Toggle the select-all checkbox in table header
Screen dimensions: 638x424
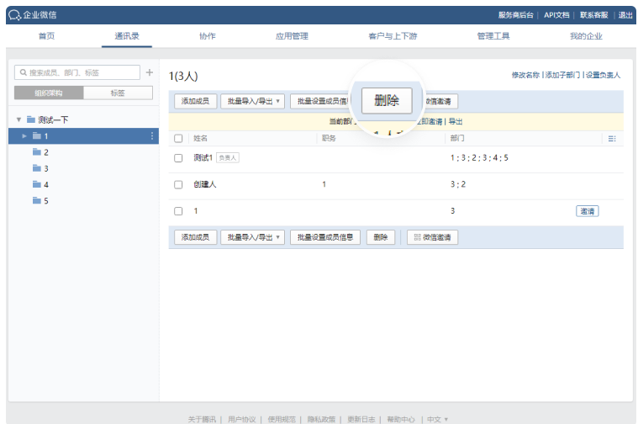click(178, 138)
